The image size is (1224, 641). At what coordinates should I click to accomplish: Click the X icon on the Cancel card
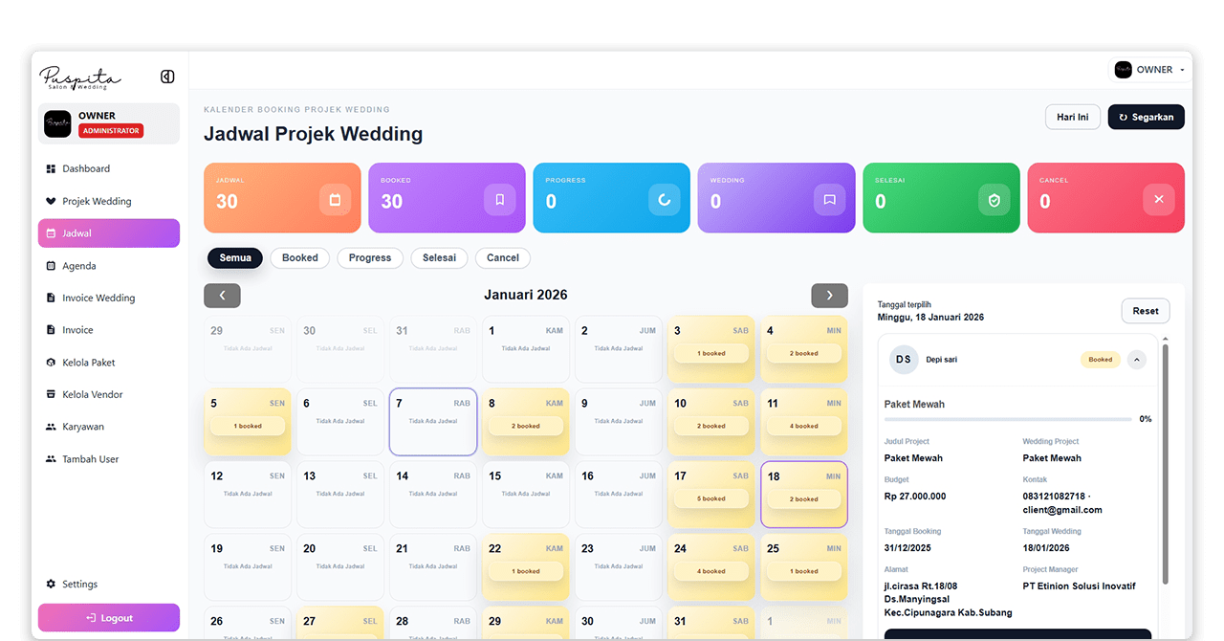point(1158,199)
